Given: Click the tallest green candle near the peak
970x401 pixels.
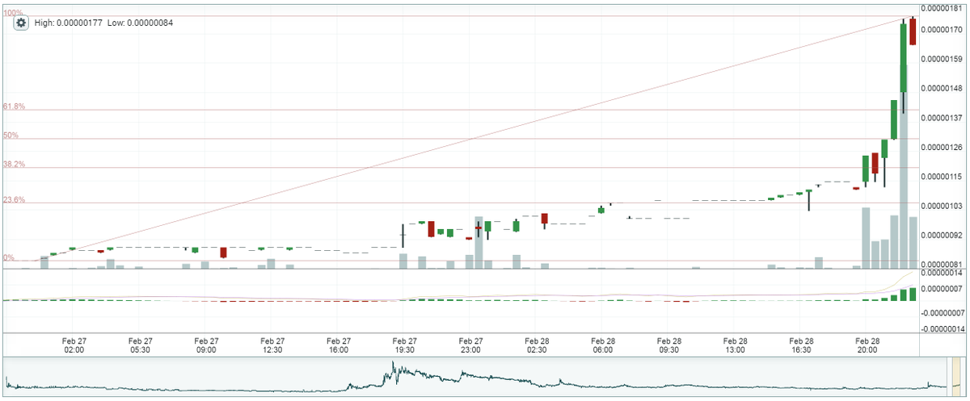Looking at the screenshot, I should click(x=904, y=58).
